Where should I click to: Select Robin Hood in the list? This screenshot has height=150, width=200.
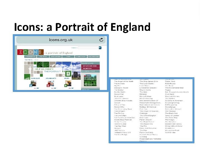(170, 81)
